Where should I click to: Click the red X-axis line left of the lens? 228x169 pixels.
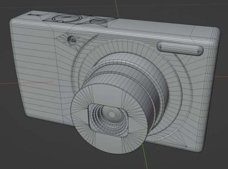[x=27, y=83]
